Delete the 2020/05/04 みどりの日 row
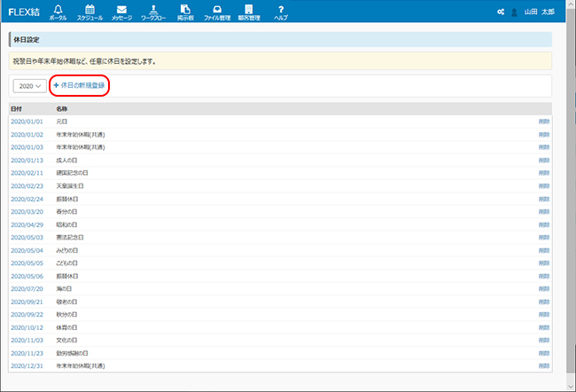Viewport: 576px width, 392px height. (x=544, y=250)
